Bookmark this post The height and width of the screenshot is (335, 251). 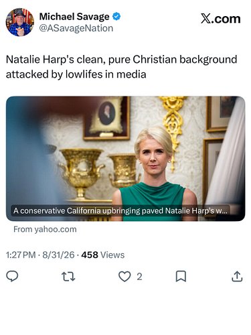pyautogui.click(x=181, y=277)
